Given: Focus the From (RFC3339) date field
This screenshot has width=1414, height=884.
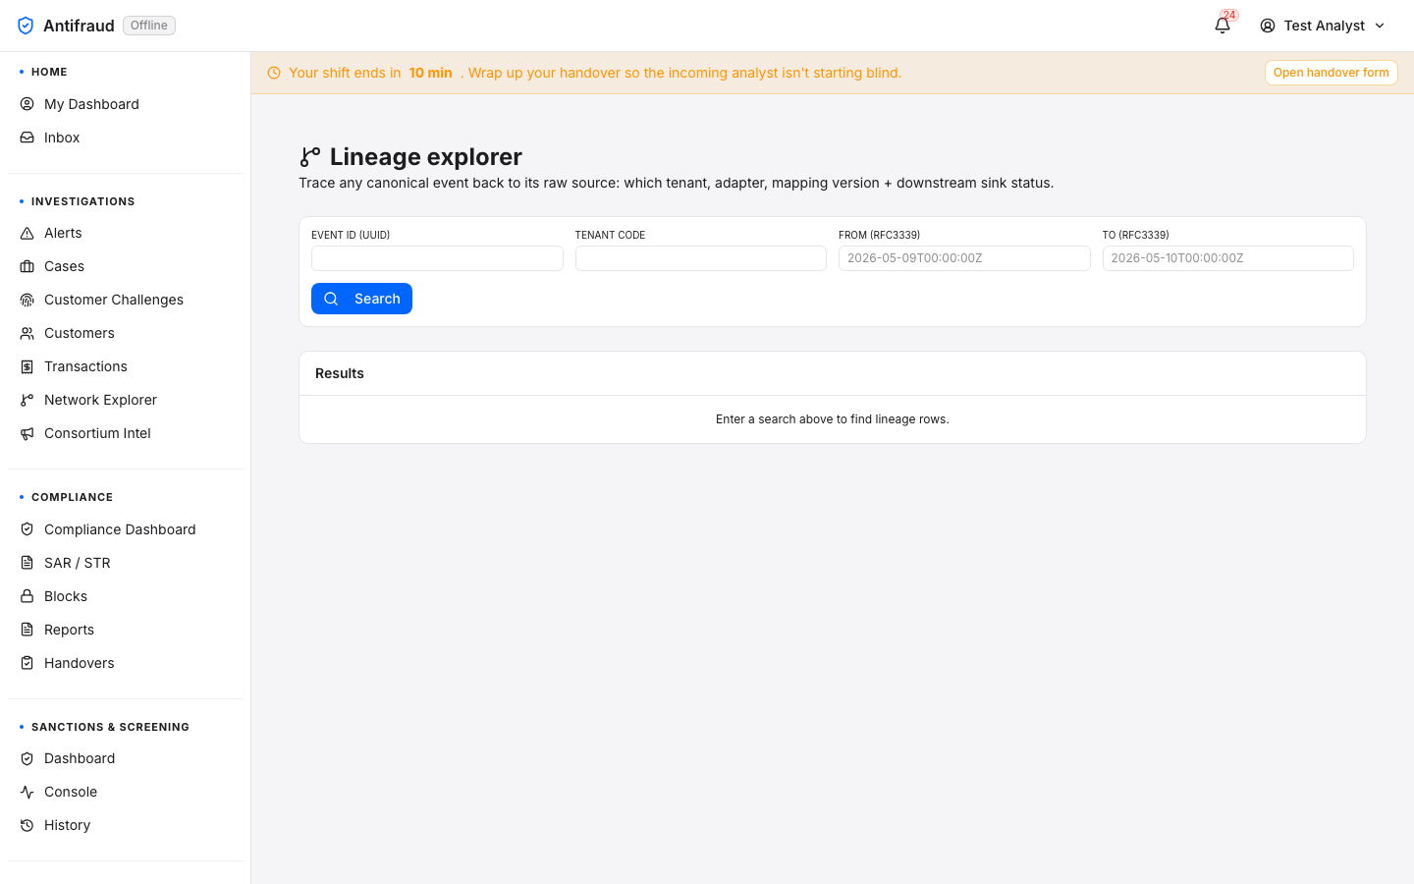Looking at the screenshot, I should (x=964, y=258).
